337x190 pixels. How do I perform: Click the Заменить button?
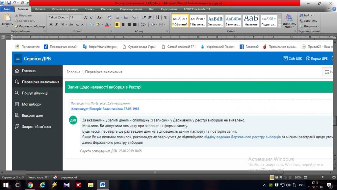click(x=308, y=21)
